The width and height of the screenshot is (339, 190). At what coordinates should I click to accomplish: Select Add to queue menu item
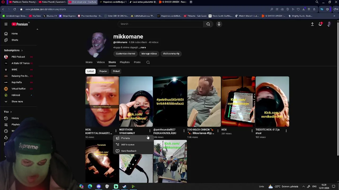click(x=133, y=145)
